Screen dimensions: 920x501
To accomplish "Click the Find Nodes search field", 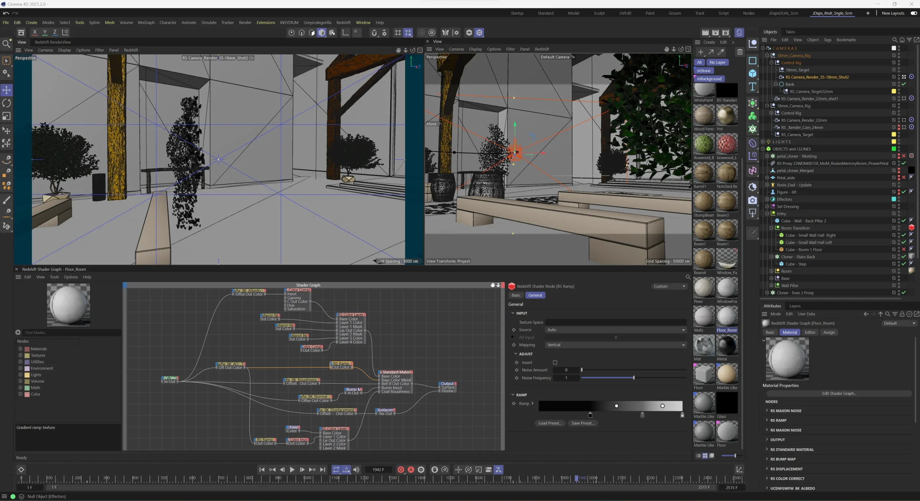I will 71,333.
